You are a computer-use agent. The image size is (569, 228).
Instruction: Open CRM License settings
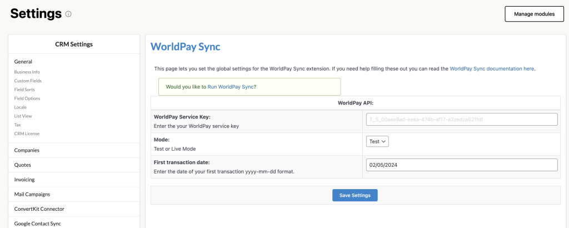[x=27, y=133]
